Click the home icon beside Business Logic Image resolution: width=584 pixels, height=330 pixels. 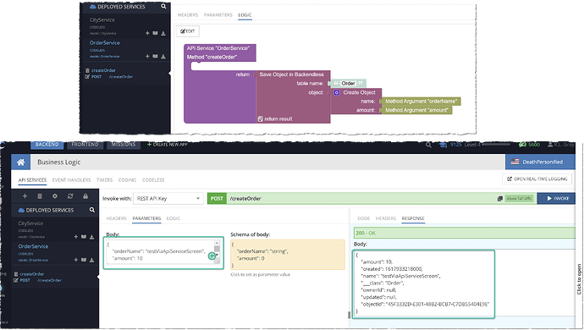(x=21, y=162)
